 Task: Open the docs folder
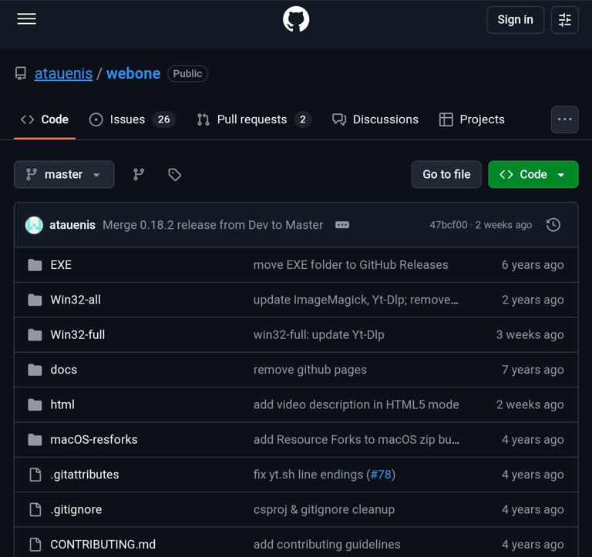point(63,370)
